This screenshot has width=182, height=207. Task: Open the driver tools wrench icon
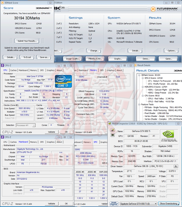(x=176, y=166)
